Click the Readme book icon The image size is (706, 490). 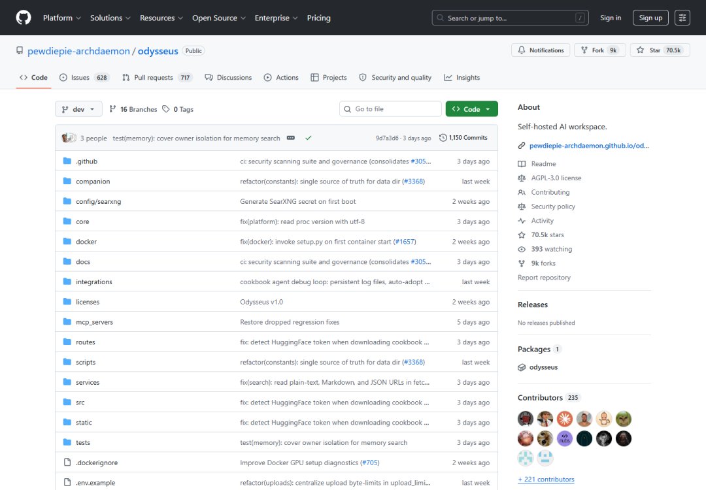(x=522, y=164)
